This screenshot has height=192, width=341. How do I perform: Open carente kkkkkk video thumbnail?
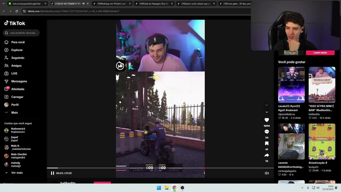coord(291,141)
